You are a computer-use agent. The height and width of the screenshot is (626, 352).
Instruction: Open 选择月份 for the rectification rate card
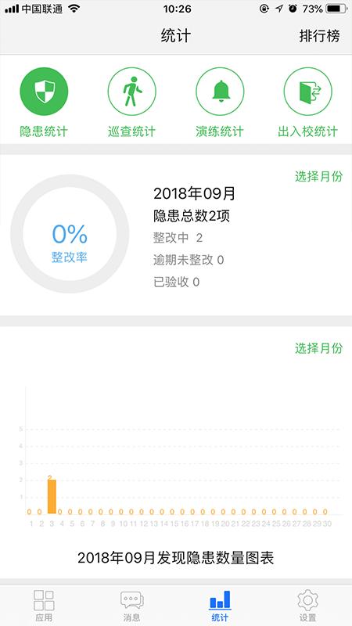point(318,176)
